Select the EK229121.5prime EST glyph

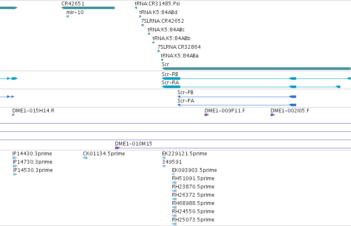coord(164,158)
